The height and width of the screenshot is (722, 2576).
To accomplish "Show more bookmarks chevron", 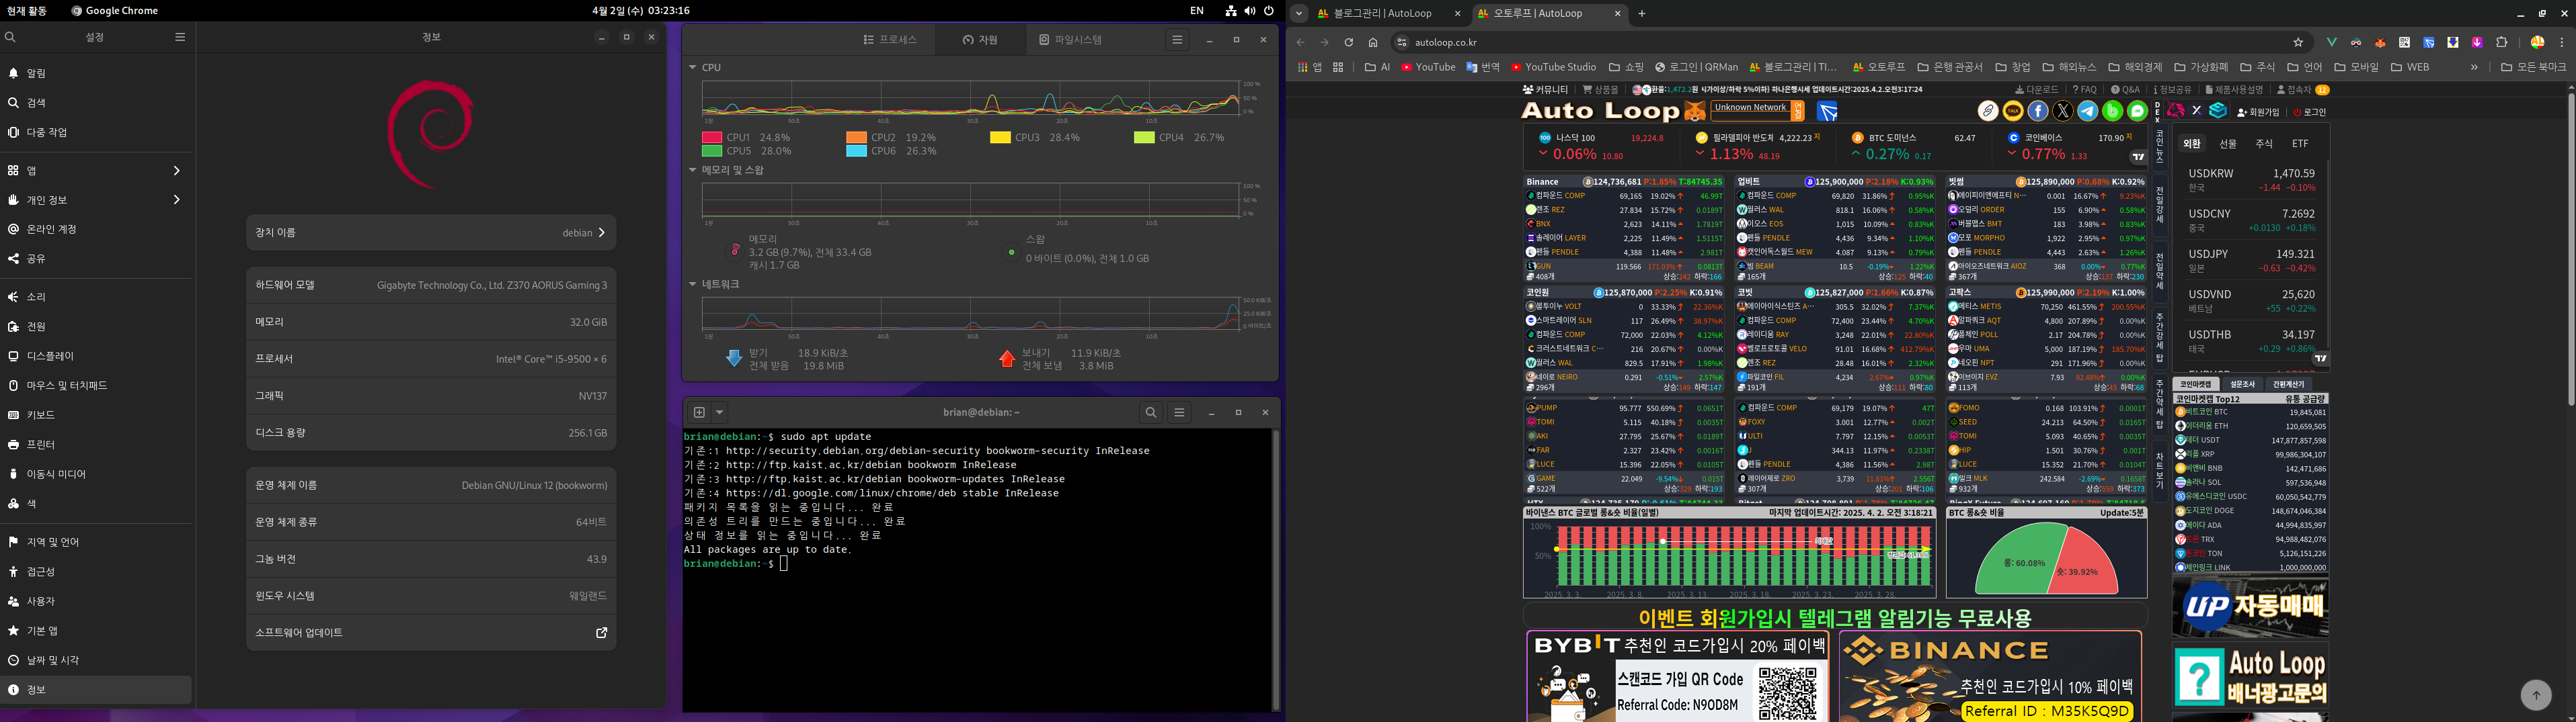I will click(x=2474, y=67).
